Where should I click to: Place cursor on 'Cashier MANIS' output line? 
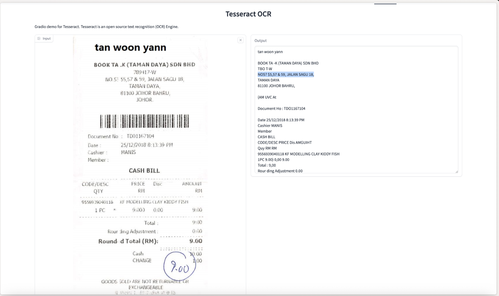270,125
